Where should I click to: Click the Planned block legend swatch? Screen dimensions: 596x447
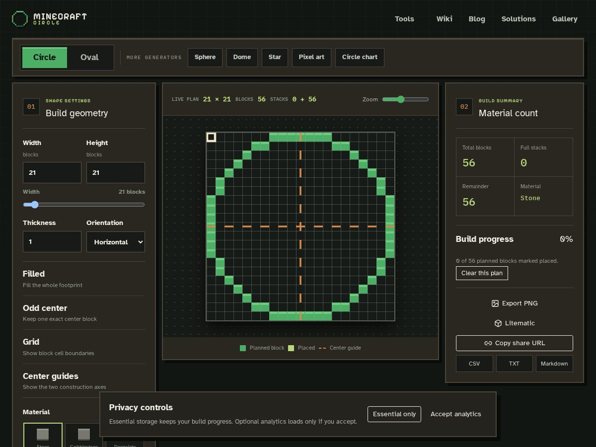[x=243, y=348]
